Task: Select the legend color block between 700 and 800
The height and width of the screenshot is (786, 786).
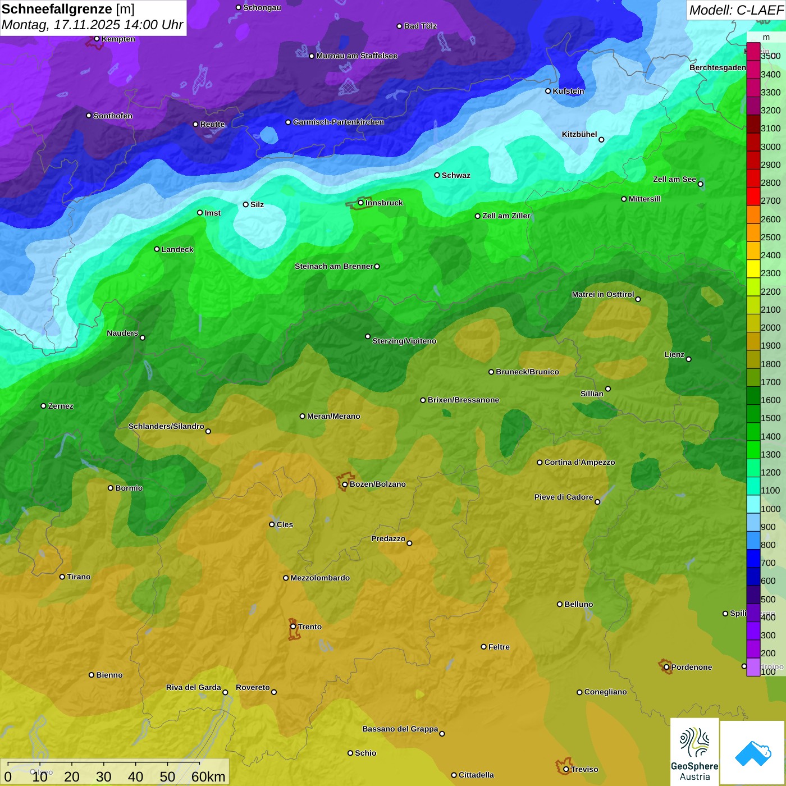Action: pos(753,558)
